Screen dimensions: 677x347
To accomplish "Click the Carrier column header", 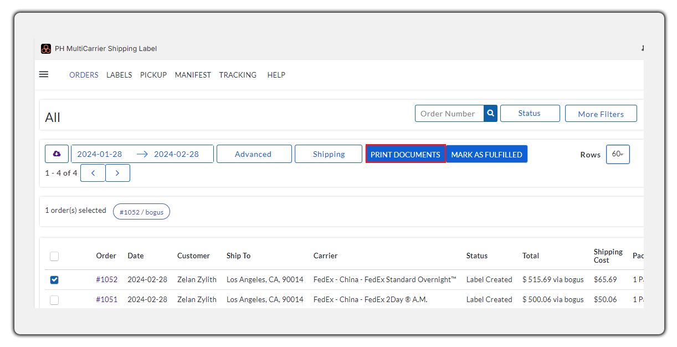I will coord(325,256).
